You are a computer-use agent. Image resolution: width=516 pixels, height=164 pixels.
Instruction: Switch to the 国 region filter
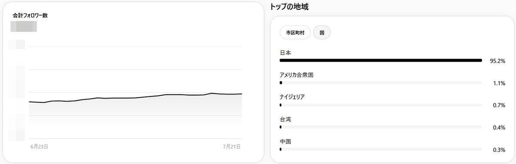pos(322,33)
